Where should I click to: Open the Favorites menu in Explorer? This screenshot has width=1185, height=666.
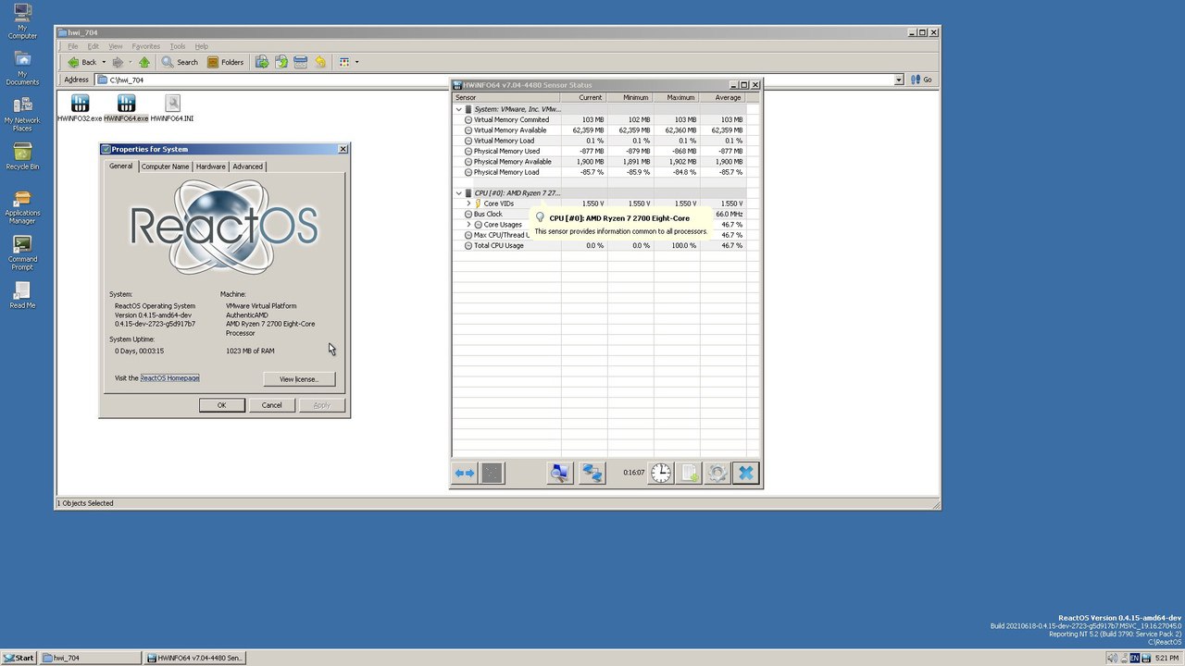(x=145, y=46)
